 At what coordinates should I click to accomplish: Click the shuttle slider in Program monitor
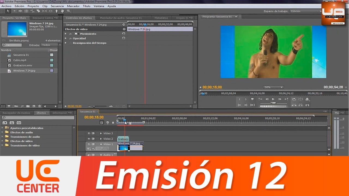point(273,103)
